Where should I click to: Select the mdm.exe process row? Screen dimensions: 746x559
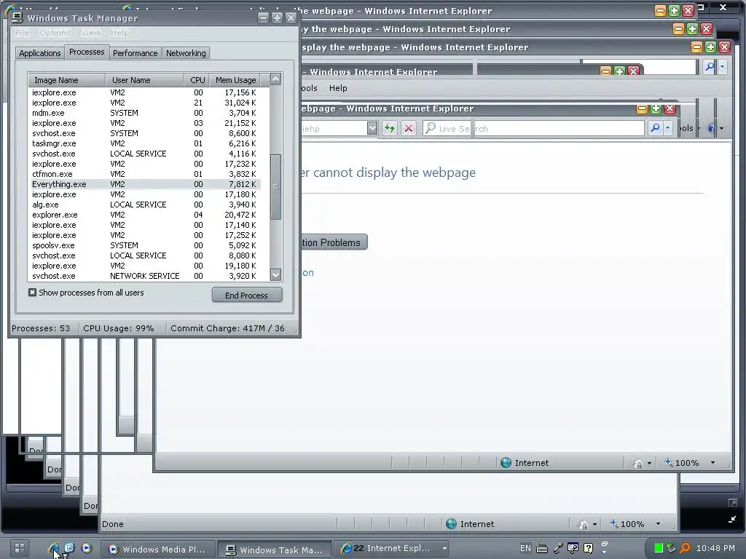click(145, 113)
